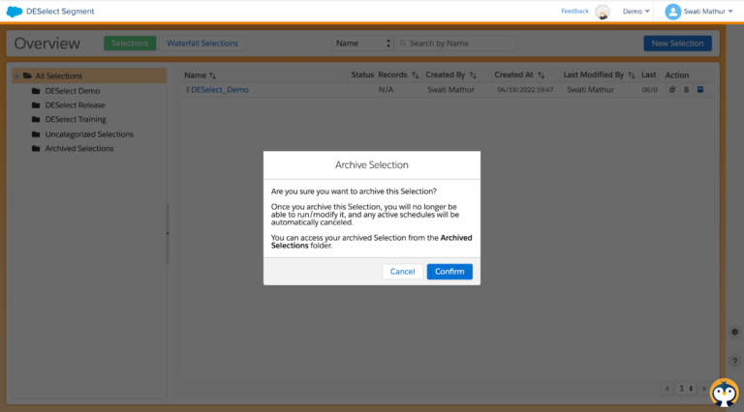Click the search magnifier icon
The width and height of the screenshot is (744, 412).
[x=403, y=44]
